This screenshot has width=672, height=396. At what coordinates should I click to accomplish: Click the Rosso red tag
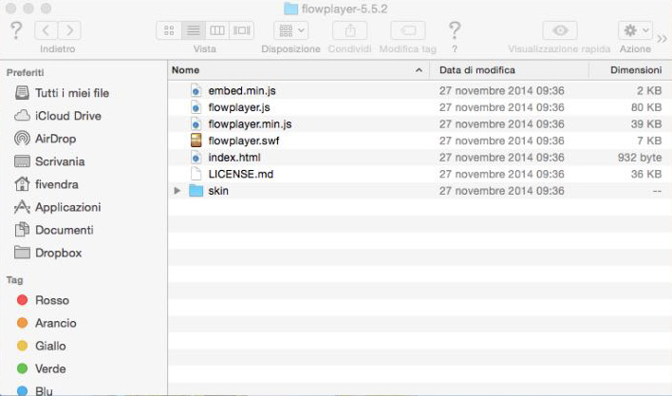[51, 300]
